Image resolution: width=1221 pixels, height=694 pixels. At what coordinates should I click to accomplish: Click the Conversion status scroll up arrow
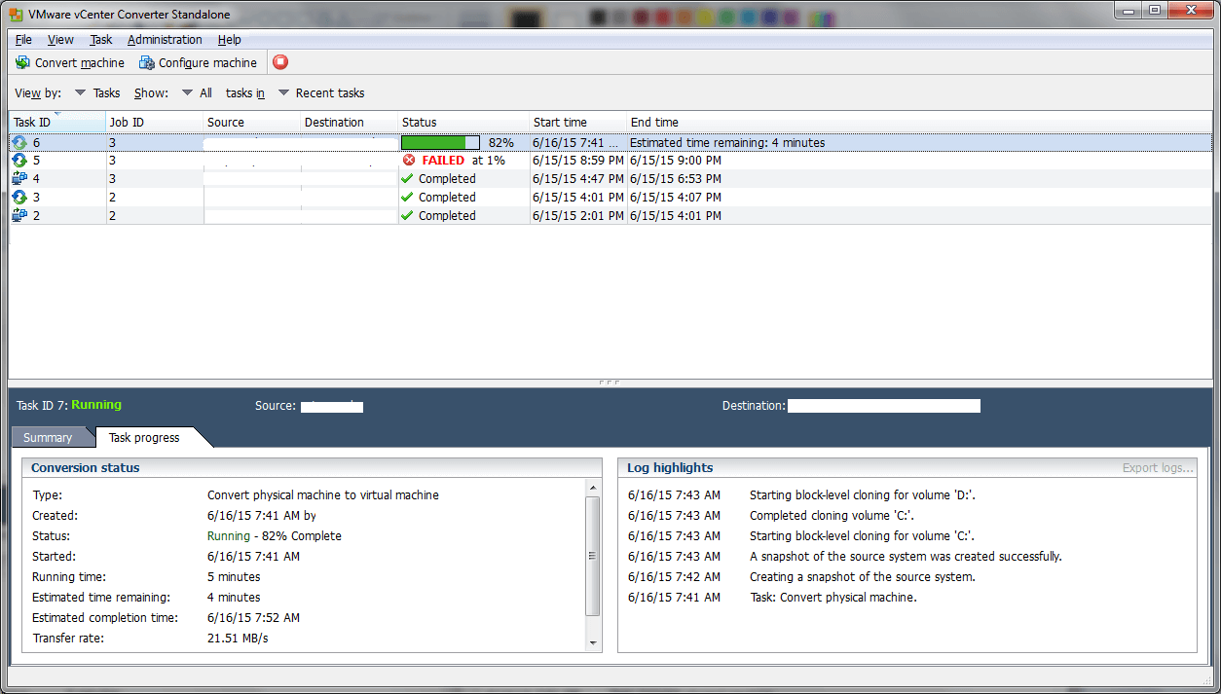tap(592, 487)
